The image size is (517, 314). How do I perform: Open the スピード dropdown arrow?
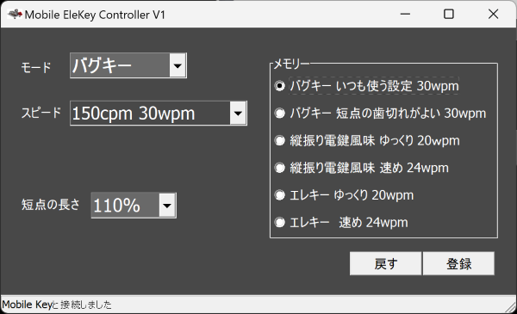pos(238,114)
